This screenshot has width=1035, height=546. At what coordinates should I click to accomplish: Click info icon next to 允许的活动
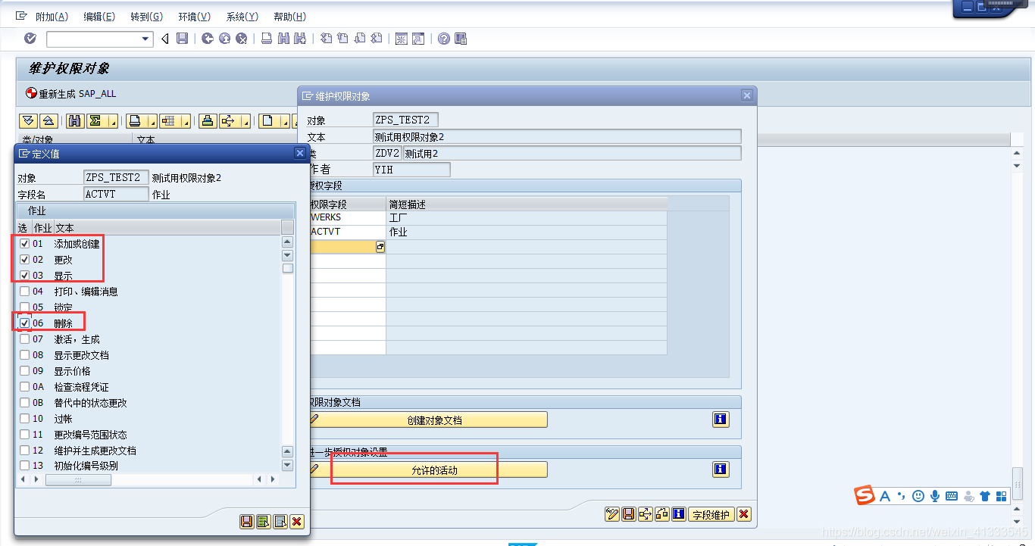pyautogui.click(x=721, y=470)
